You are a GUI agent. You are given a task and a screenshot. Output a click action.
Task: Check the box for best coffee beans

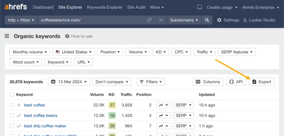pos(11,116)
